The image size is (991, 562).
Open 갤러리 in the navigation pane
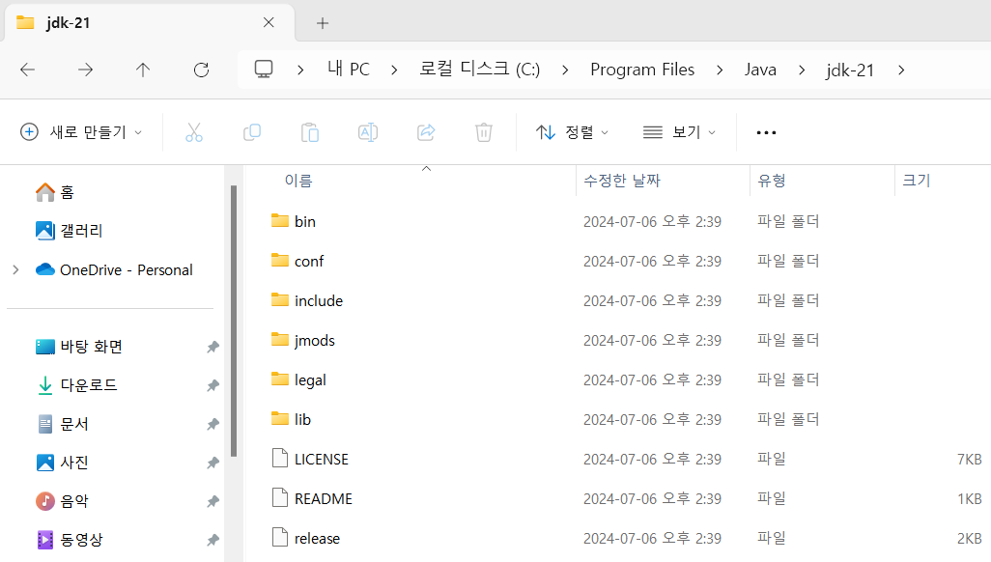[69, 231]
